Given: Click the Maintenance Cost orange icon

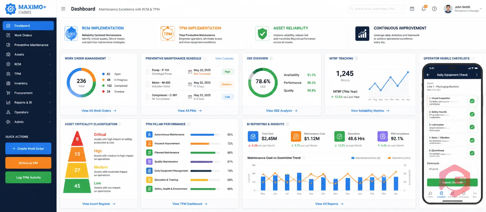Looking at the screenshot, I should point(296,136).
